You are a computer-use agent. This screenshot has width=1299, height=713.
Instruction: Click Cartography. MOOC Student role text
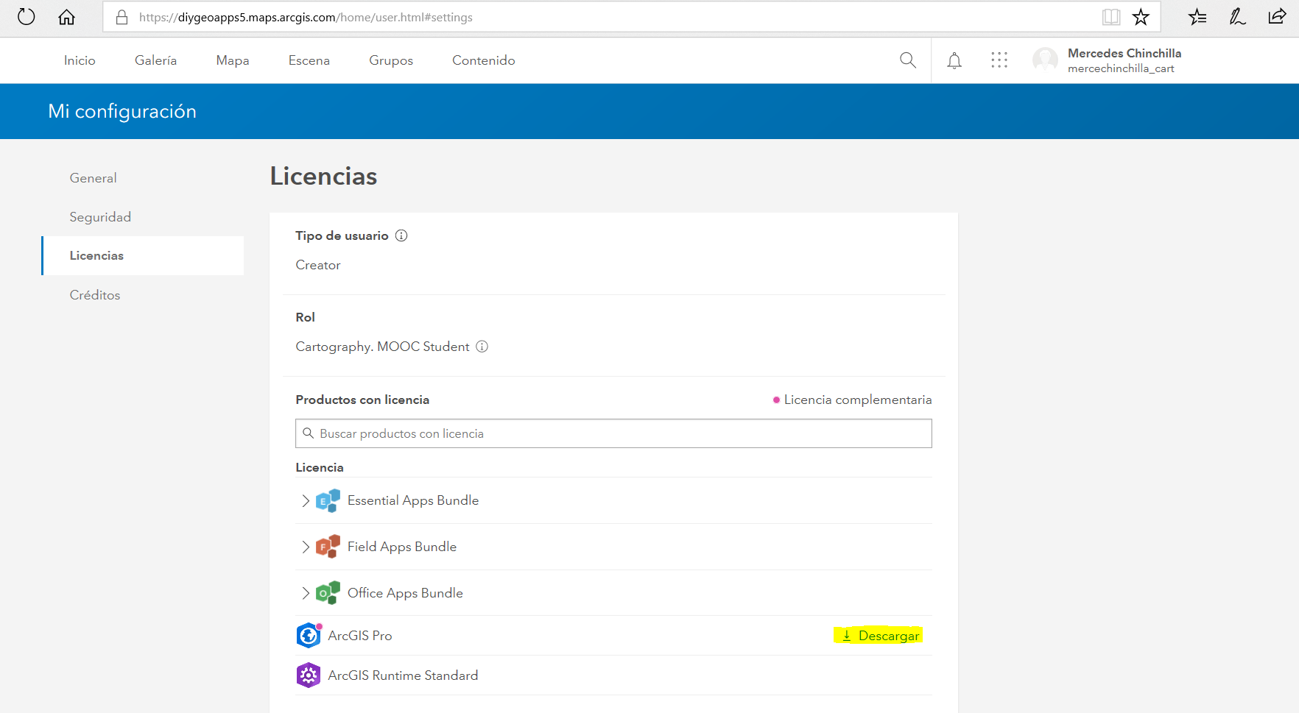click(x=382, y=347)
